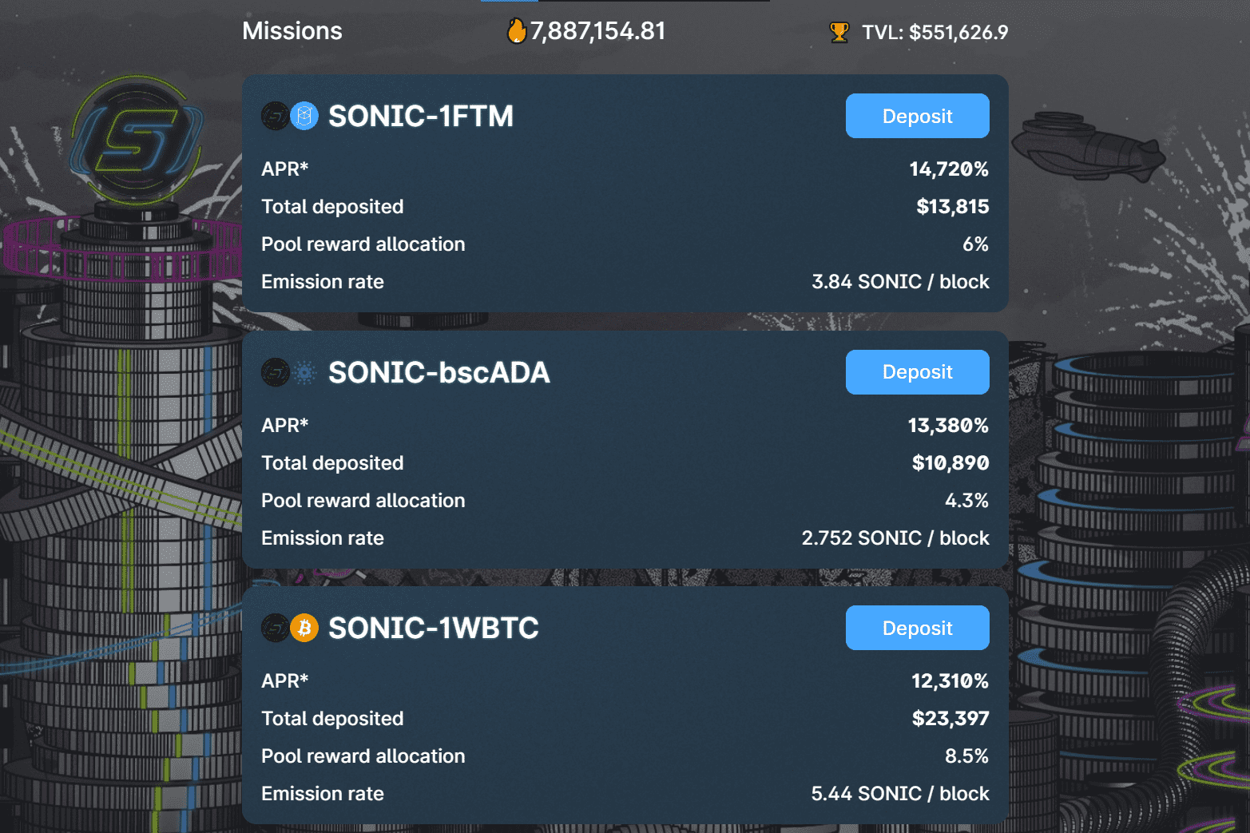Click the burned total 7,887,154.81
The width and height of the screenshot is (1250, 833).
(598, 30)
